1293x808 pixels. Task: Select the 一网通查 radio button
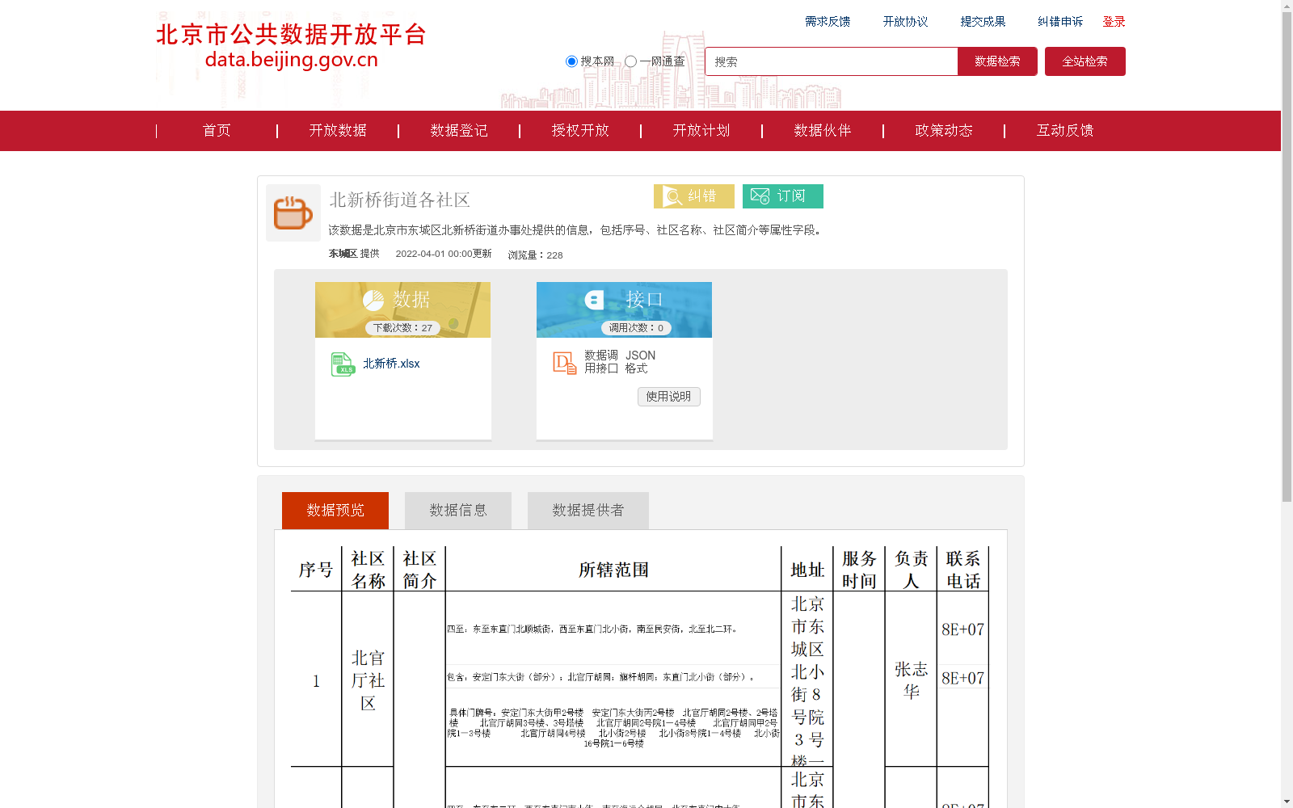(x=630, y=61)
